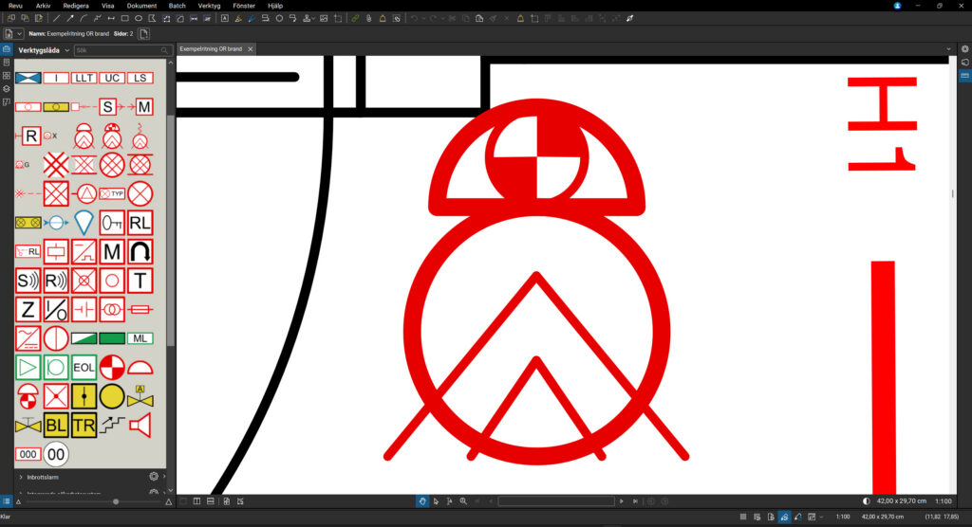The width and height of the screenshot is (972, 527).
Task: Toggle the grid display in status bar
Action: [743, 517]
